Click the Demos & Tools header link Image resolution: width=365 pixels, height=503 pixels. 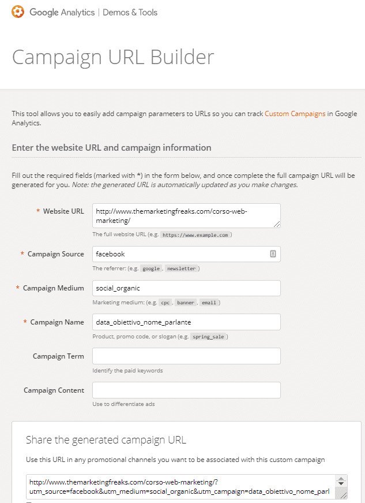(130, 12)
